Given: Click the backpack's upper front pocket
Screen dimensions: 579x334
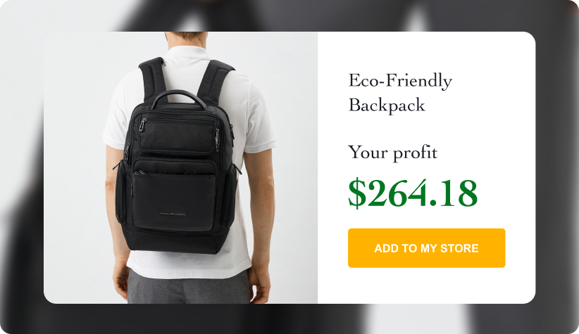Looking at the screenshot, I should click(x=178, y=135).
